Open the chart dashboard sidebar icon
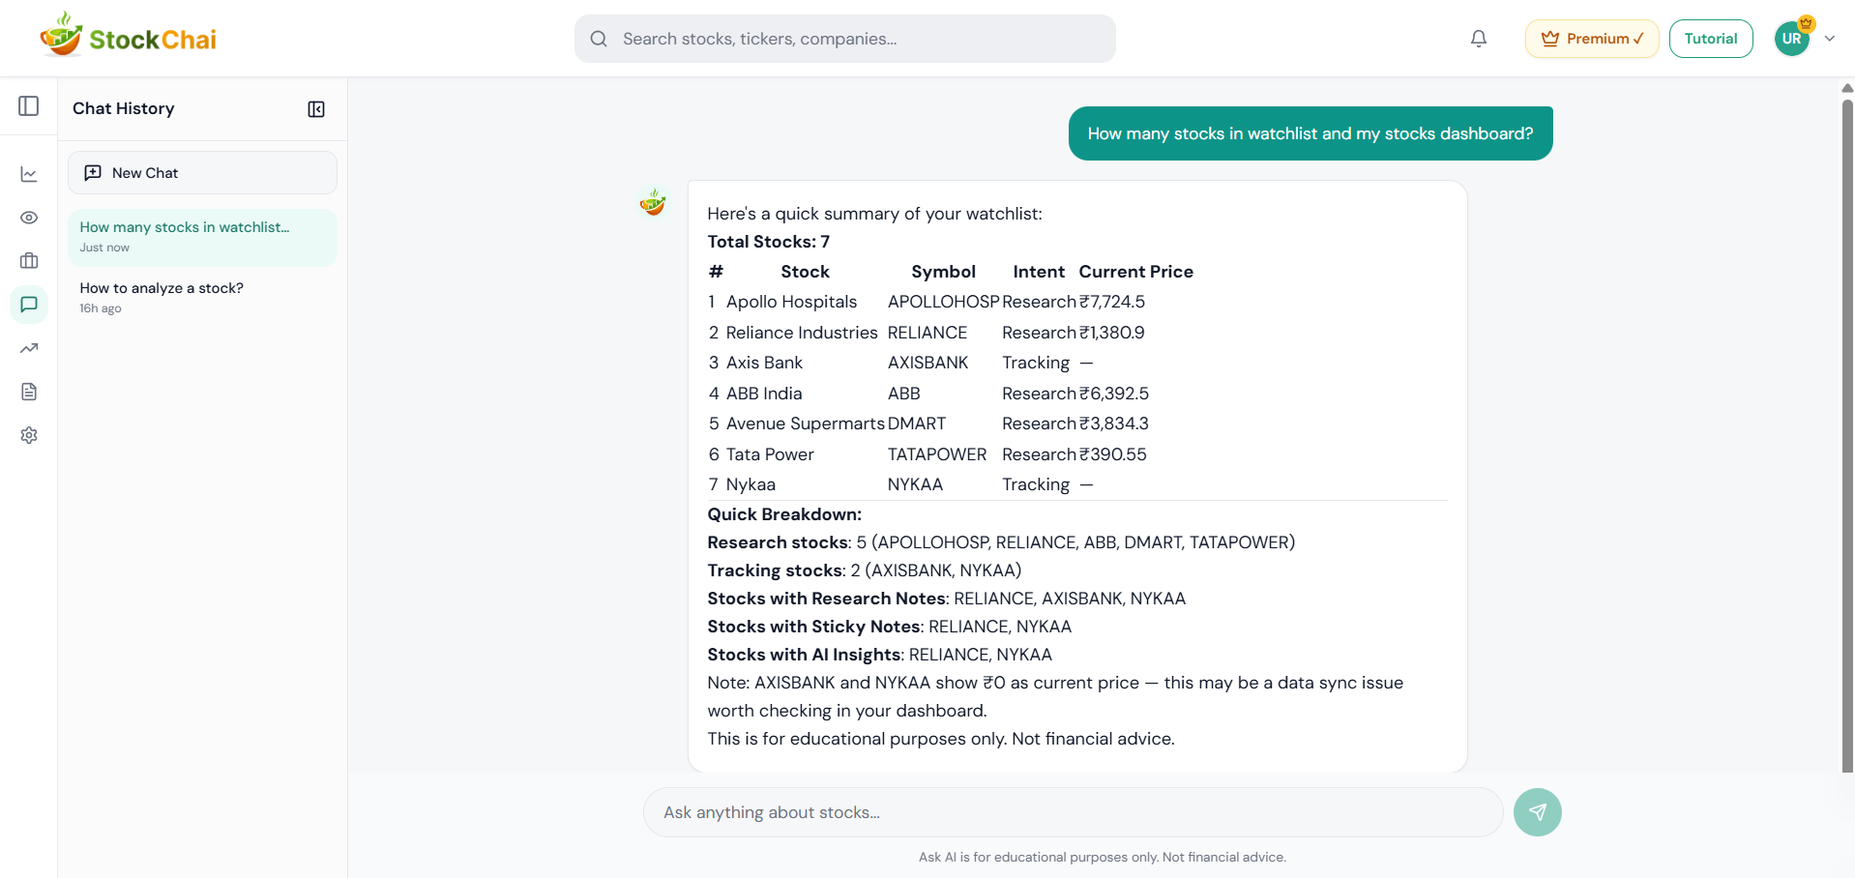This screenshot has width=1855, height=878. (x=29, y=174)
